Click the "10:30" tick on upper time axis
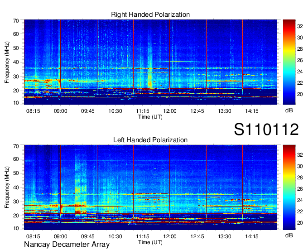The width and height of the screenshot is (308, 250). (115, 111)
